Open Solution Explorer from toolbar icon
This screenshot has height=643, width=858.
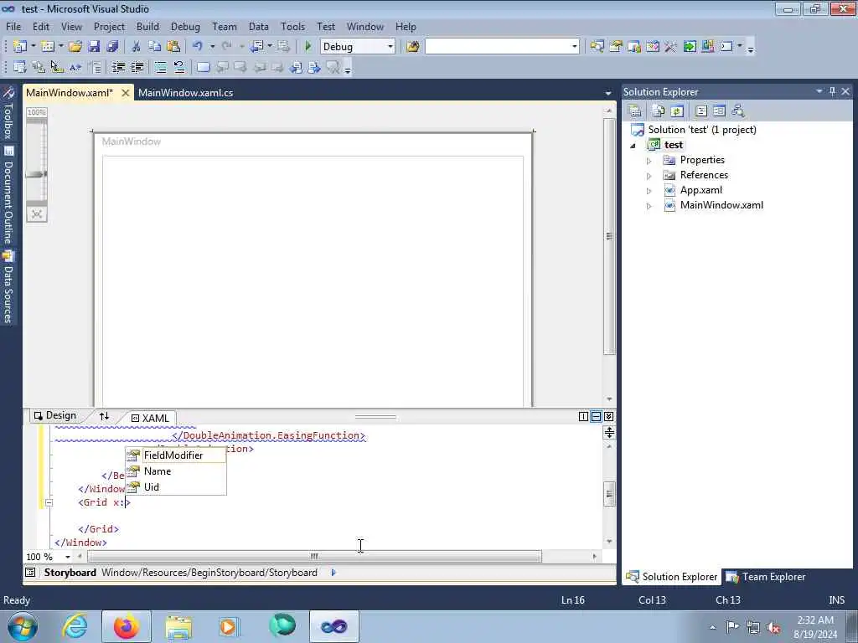(x=597, y=47)
